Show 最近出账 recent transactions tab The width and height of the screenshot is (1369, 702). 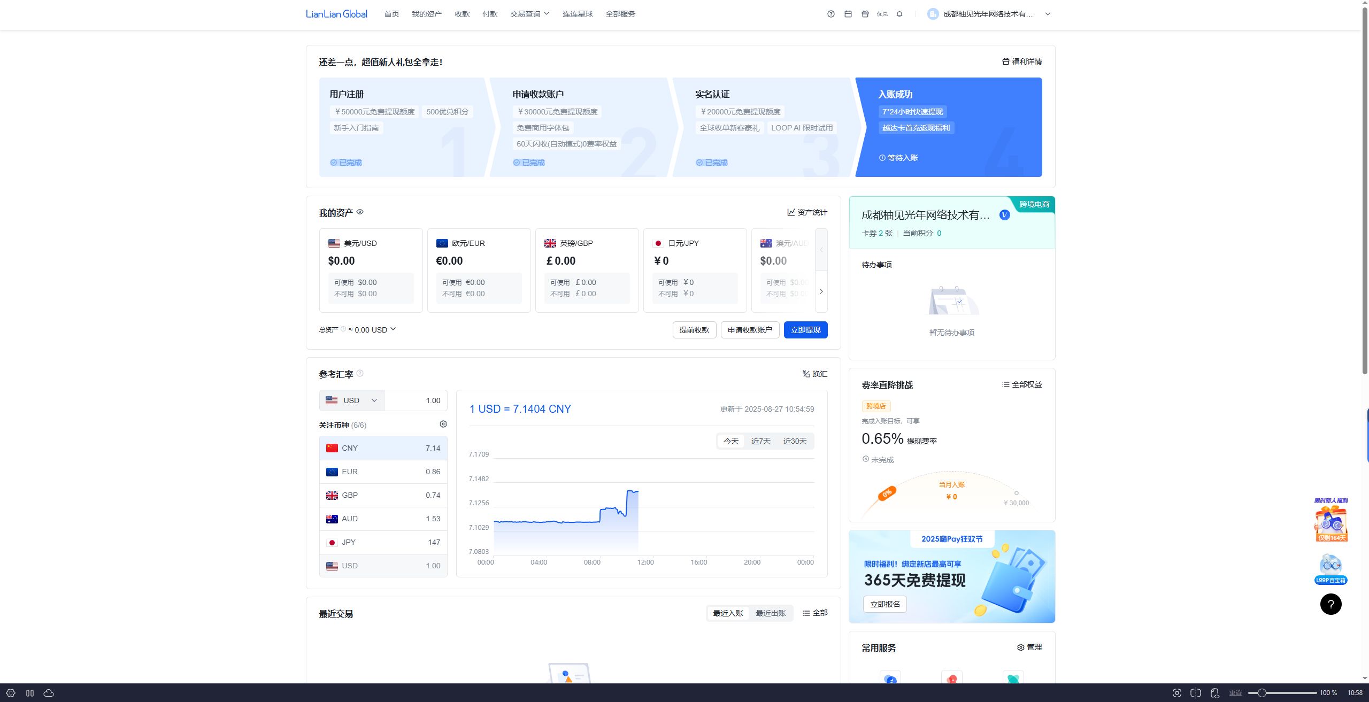771,613
